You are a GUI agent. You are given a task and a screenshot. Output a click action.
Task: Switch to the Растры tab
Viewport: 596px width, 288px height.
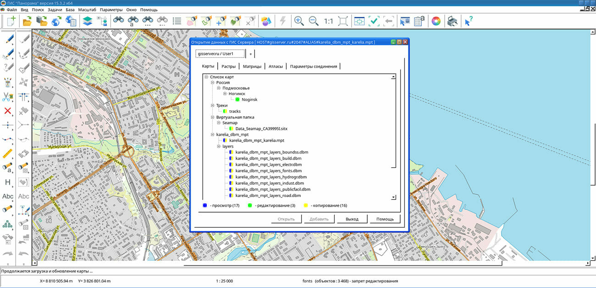point(228,66)
